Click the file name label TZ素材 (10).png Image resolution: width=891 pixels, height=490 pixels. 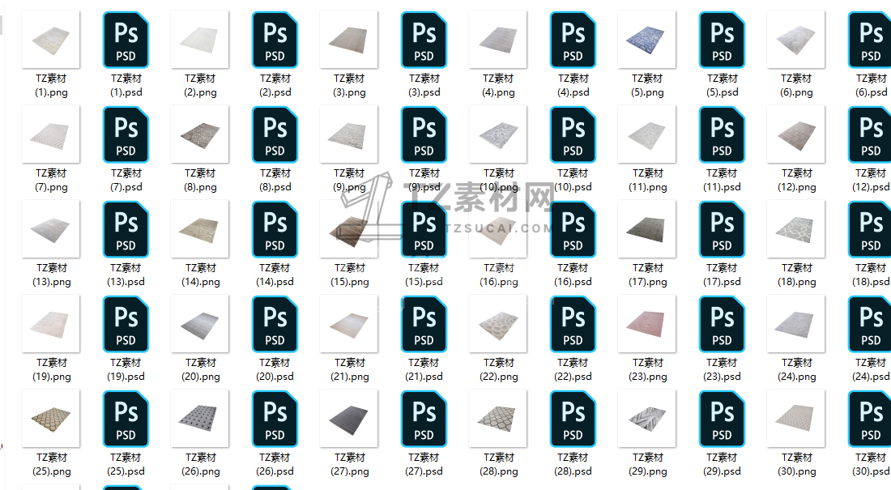(x=498, y=180)
